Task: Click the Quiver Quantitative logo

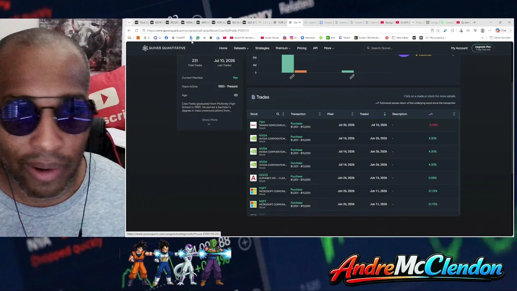Action: (x=164, y=48)
